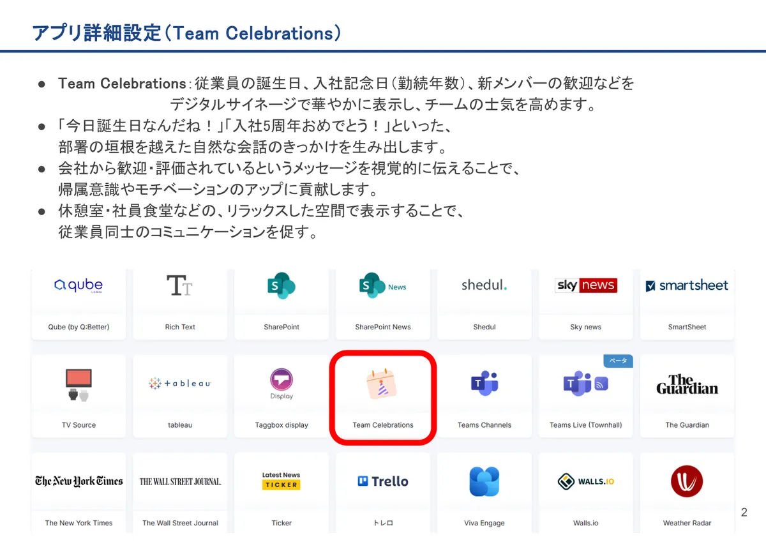Select the Latest News Ticker icon

pos(281,481)
